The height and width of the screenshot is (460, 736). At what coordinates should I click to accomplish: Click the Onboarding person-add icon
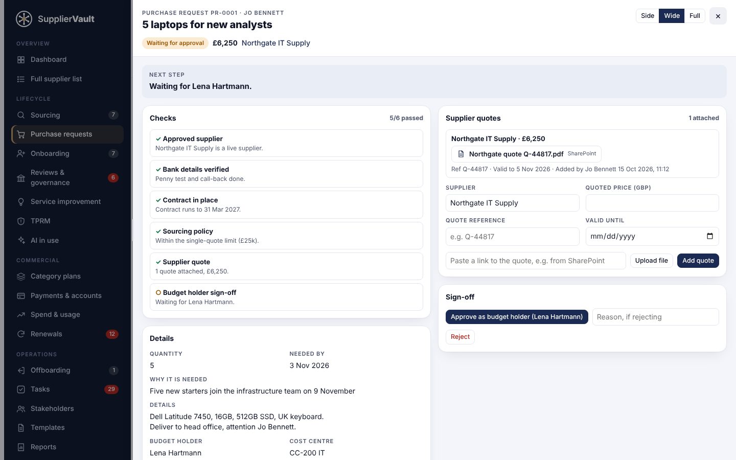(x=21, y=153)
